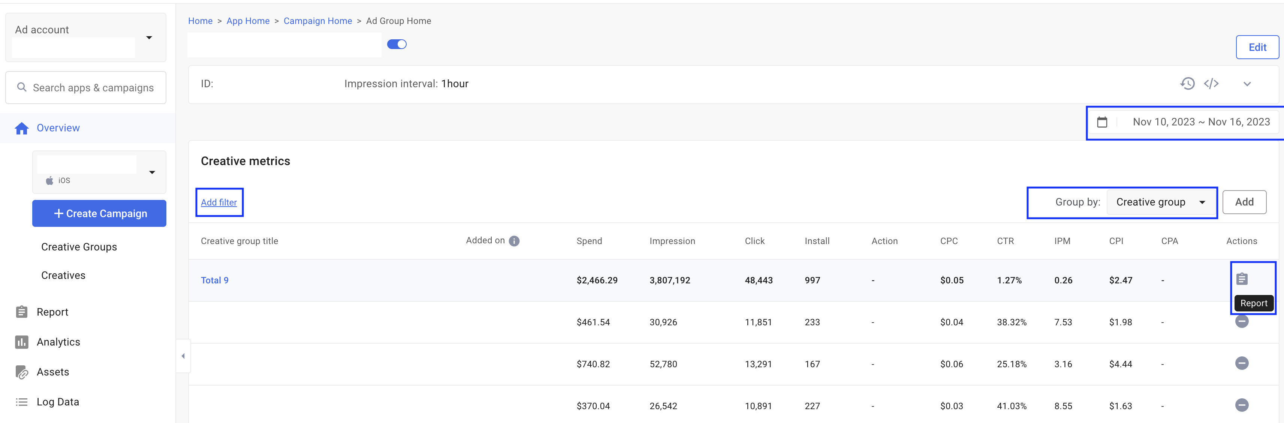Expand the iOS app selector dropdown
Image resolution: width=1284 pixels, height=423 pixels.
(152, 172)
